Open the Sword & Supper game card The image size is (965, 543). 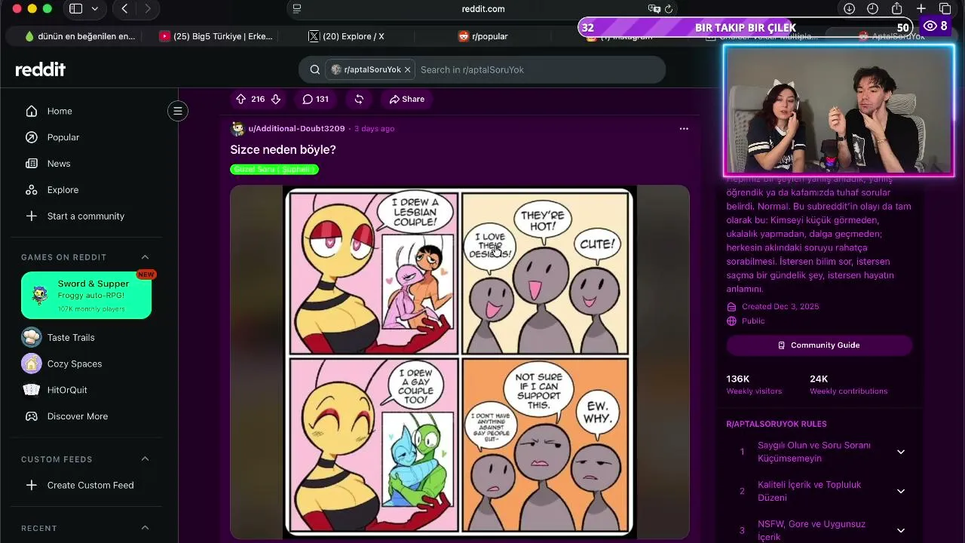click(86, 296)
